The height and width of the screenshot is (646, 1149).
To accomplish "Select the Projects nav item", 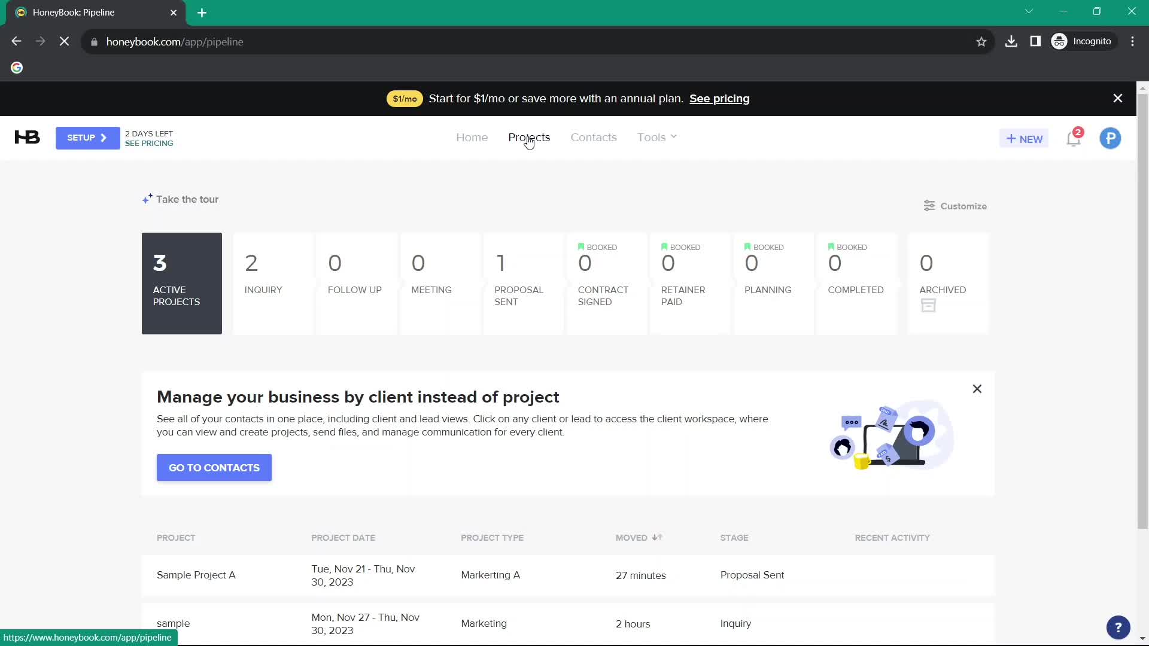I will pos(529,138).
